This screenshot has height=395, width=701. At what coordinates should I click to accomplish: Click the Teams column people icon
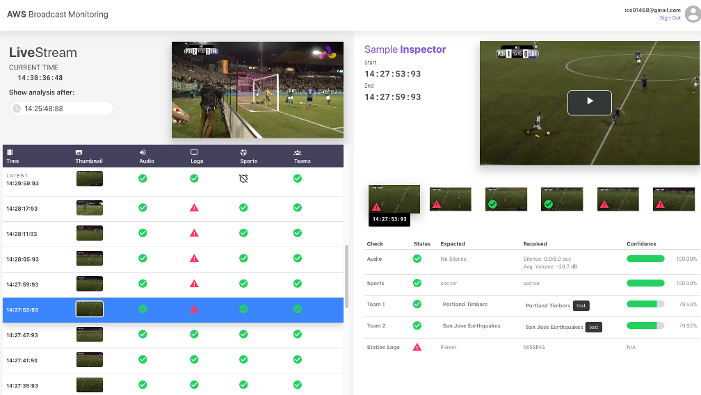pyautogui.click(x=298, y=152)
